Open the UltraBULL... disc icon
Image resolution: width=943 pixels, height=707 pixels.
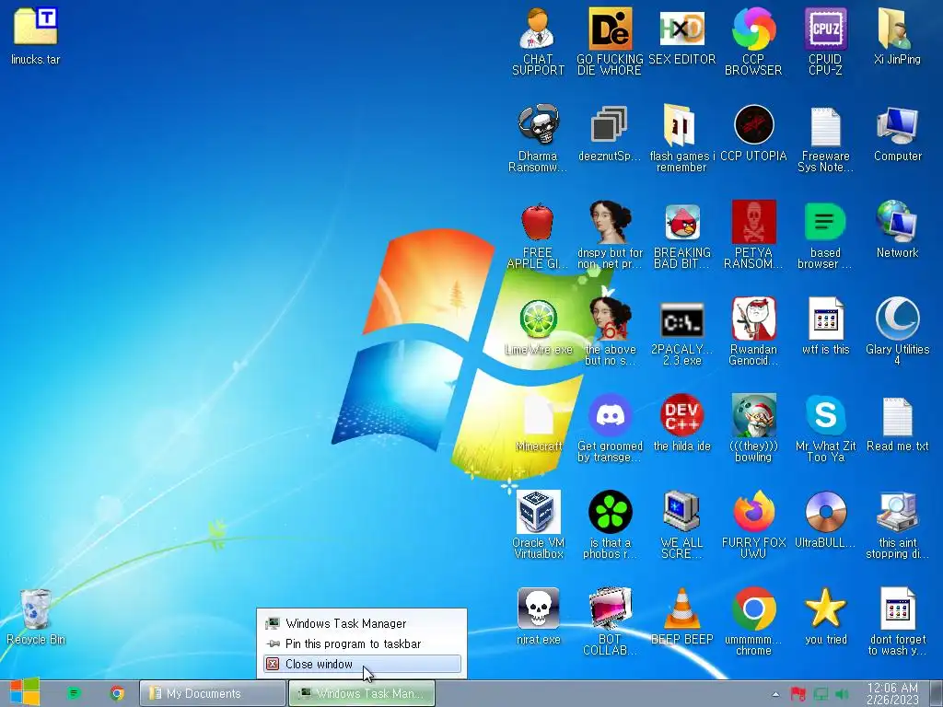coord(825,512)
